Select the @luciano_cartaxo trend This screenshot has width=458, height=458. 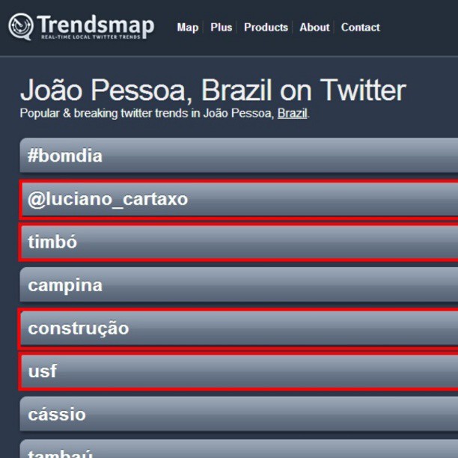click(x=239, y=199)
